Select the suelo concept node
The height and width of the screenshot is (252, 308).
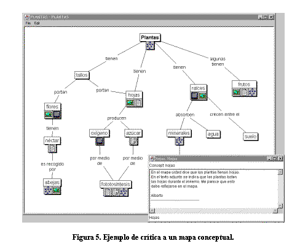(x=250, y=137)
